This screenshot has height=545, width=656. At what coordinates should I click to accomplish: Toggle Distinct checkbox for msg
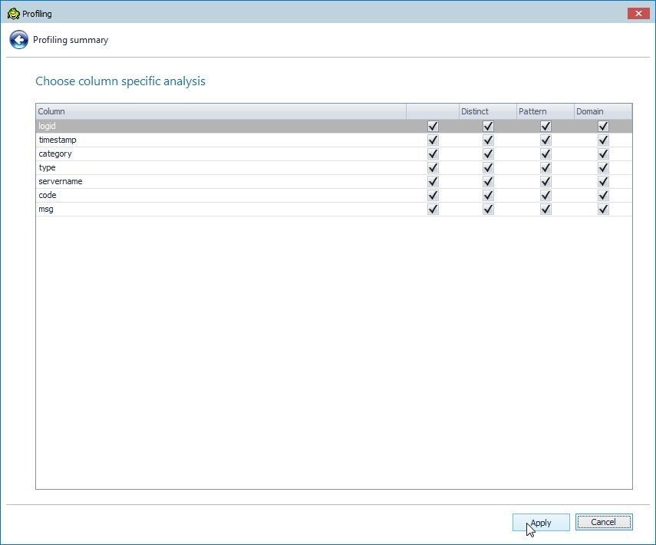click(x=488, y=209)
